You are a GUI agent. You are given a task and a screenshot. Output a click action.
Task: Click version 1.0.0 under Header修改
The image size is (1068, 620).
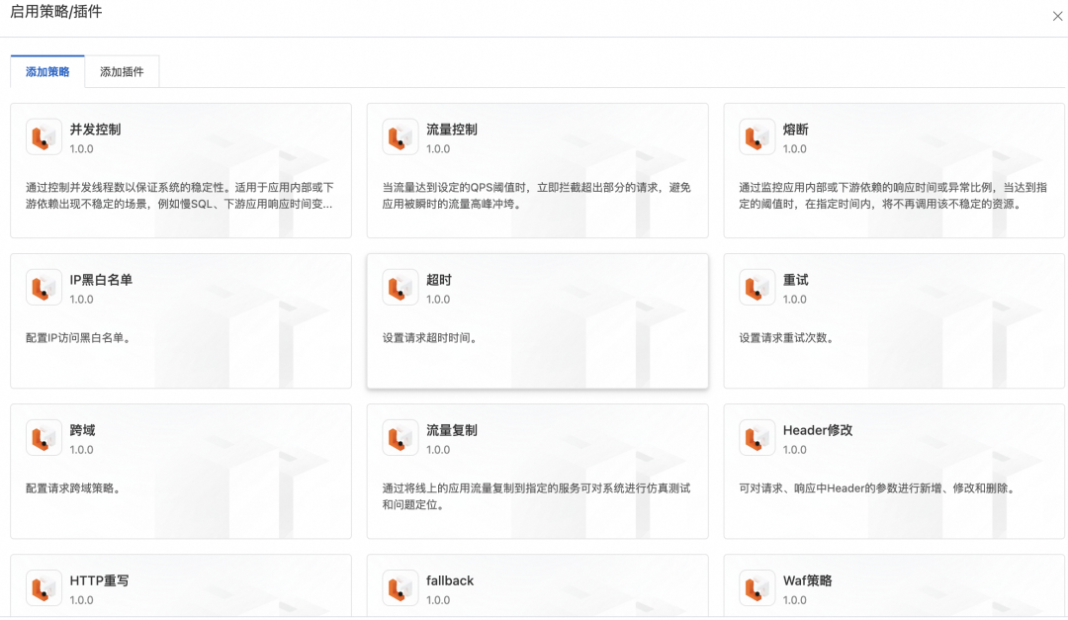click(795, 450)
